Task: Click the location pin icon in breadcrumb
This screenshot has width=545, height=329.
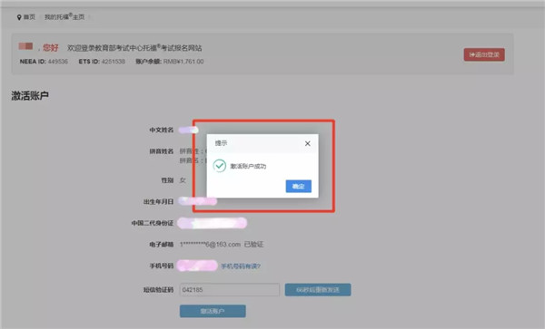Action: (x=19, y=17)
